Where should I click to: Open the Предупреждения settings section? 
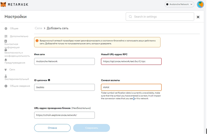coord(15,63)
